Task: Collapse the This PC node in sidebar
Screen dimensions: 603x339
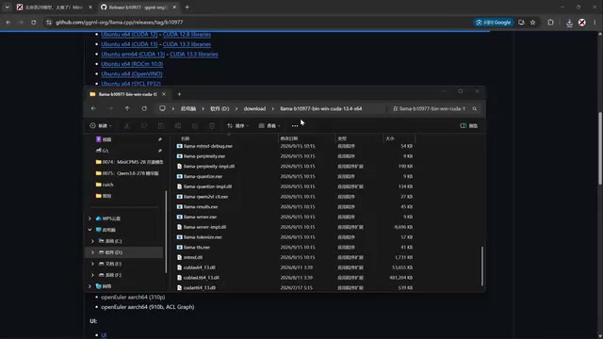Action: (90, 230)
